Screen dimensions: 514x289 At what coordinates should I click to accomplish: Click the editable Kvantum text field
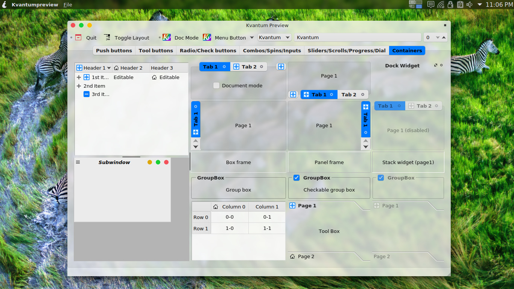[357, 37]
